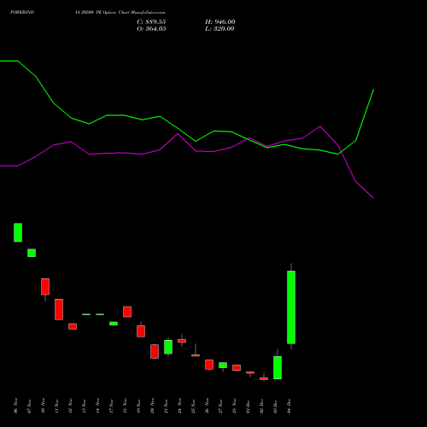Click the POWERIND symbol label
This screenshot has width=427, height=427.
point(22,12)
